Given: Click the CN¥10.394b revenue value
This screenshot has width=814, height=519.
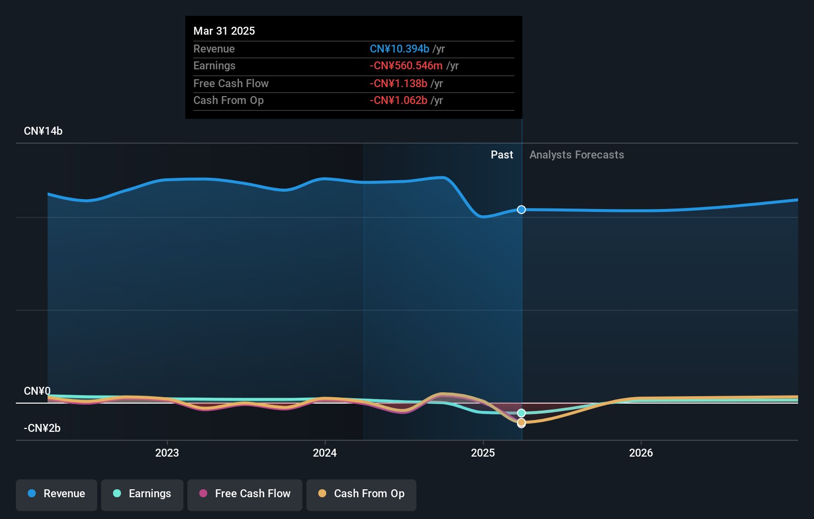Looking at the screenshot, I should pos(400,49).
